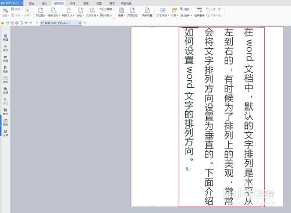The image size is (291, 213).
Task: Switch to the 视图 ribbon tab
Action: pos(99,3)
